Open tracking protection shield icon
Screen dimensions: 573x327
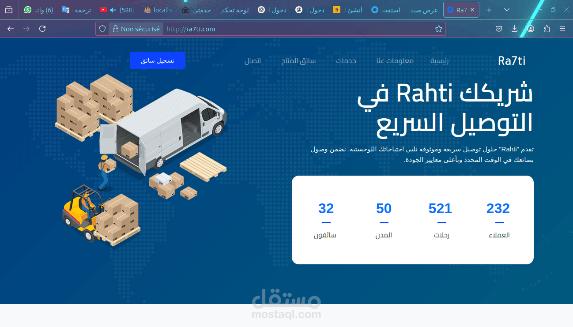click(x=102, y=29)
